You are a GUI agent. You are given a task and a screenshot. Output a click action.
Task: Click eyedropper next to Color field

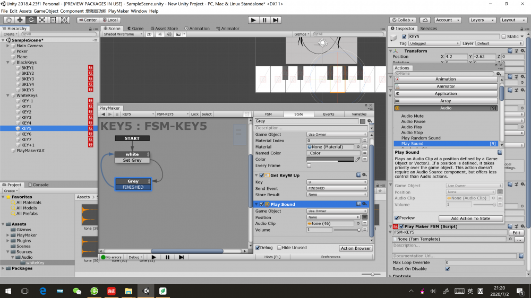point(357,159)
